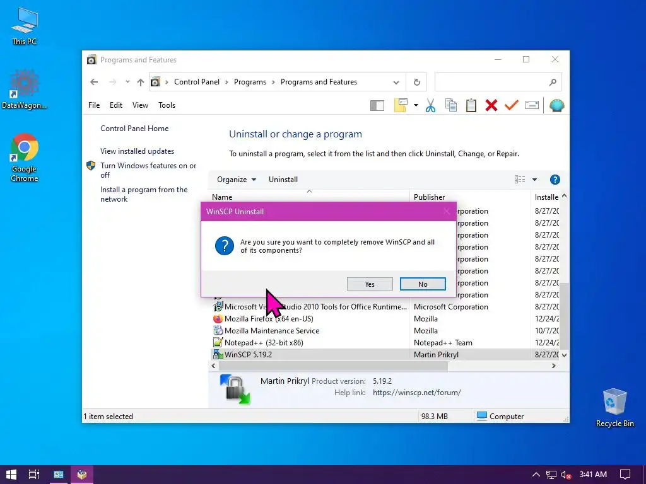Click the vertical scrollbar up arrow

565,196
